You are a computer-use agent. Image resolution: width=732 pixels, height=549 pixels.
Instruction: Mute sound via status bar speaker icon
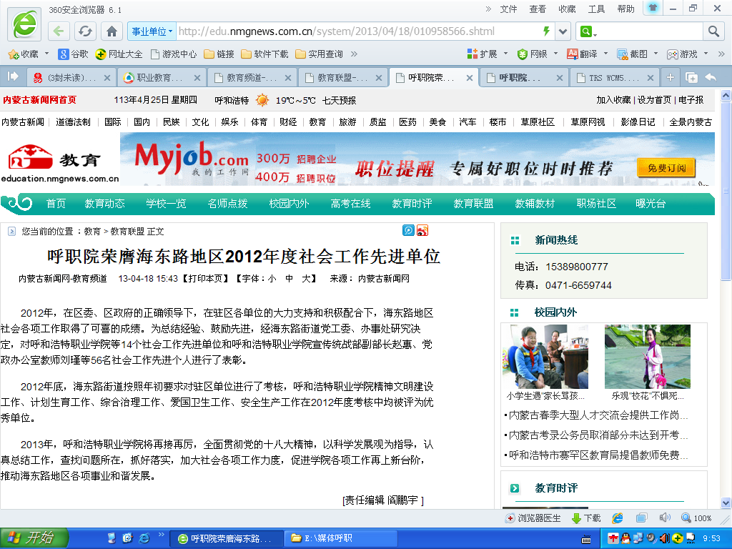[x=664, y=518]
